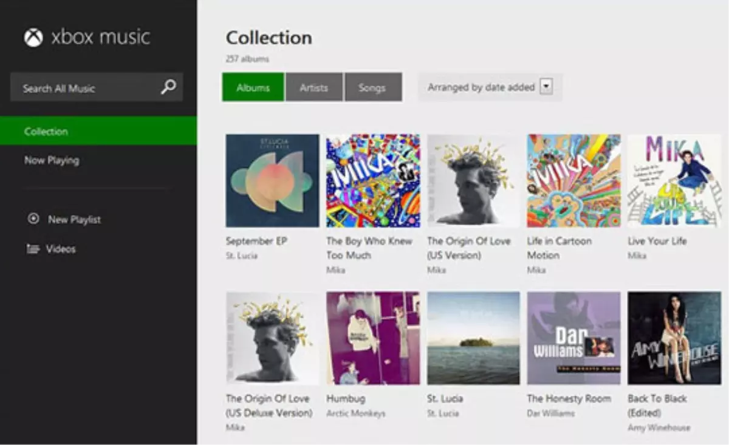Open the Arranged by date added dropdown
The height and width of the screenshot is (445, 729).
[x=490, y=87]
